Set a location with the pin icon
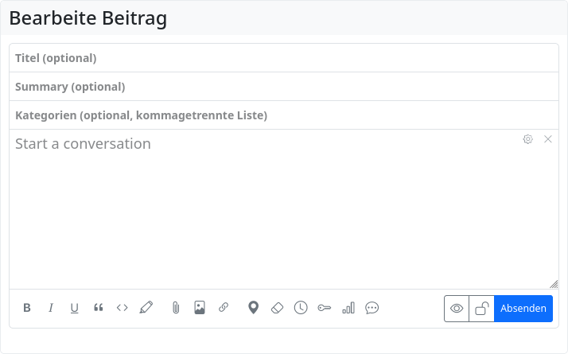Screen dimensions: 568x354 253,308
